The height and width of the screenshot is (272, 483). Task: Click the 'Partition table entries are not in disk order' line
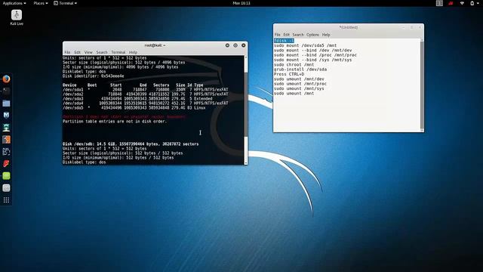pos(115,122)
